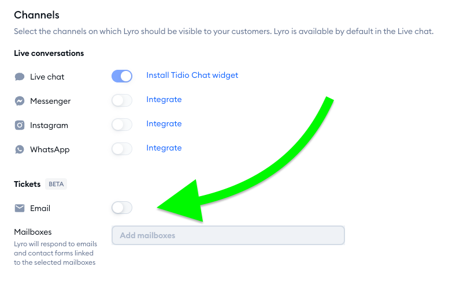The height and width of the screenshot is (282, 460).
Task: Click the Live chat channel label
Action: click(47, 77)
